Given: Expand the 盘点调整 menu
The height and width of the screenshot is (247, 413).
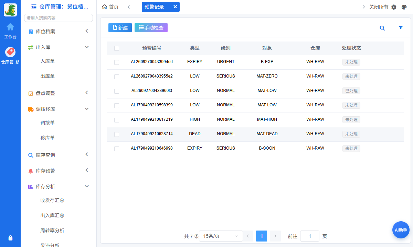Looking at the screenshot, I should pos(59,93).
